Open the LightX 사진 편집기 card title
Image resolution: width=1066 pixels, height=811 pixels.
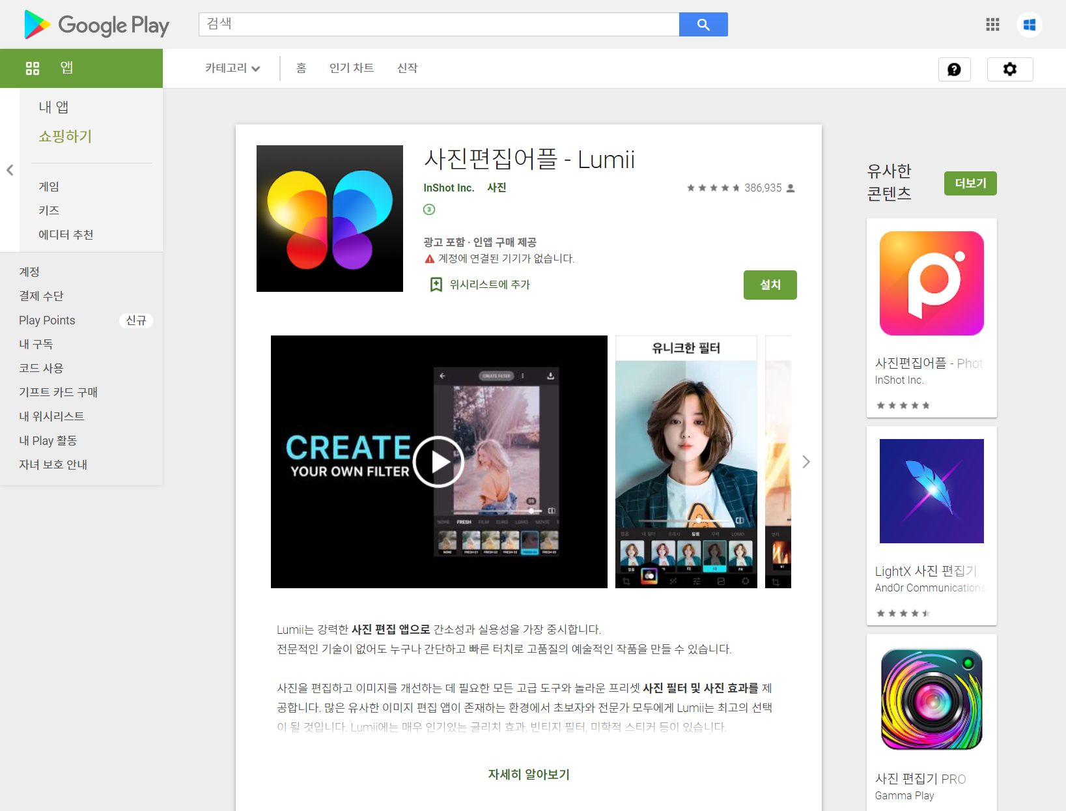coord(926,571)
